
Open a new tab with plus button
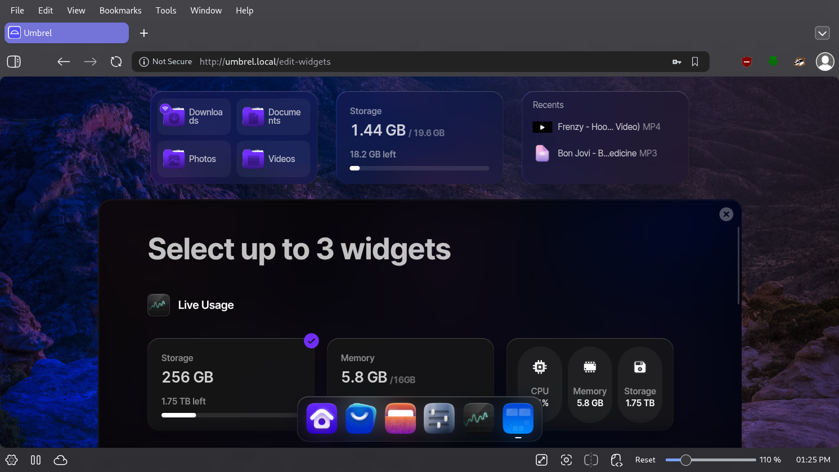[144, 33]
